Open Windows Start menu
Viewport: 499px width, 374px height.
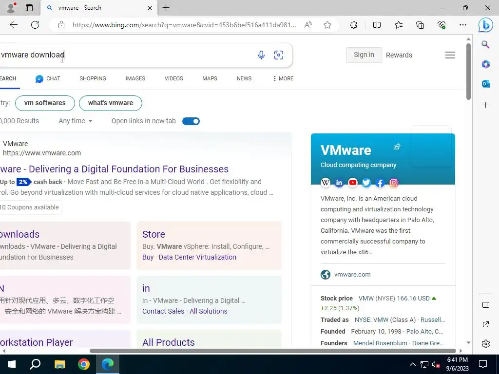12,364
